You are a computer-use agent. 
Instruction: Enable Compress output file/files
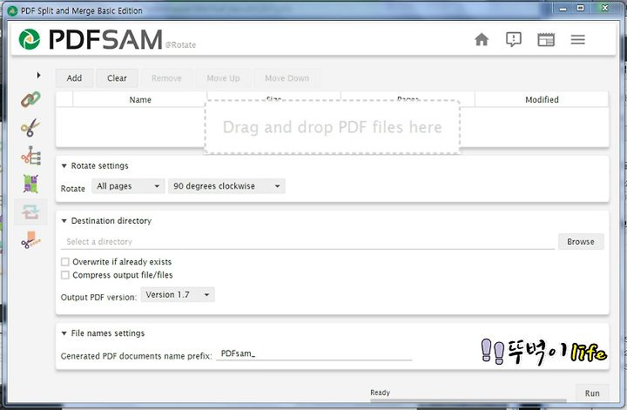tap(65, 275)
